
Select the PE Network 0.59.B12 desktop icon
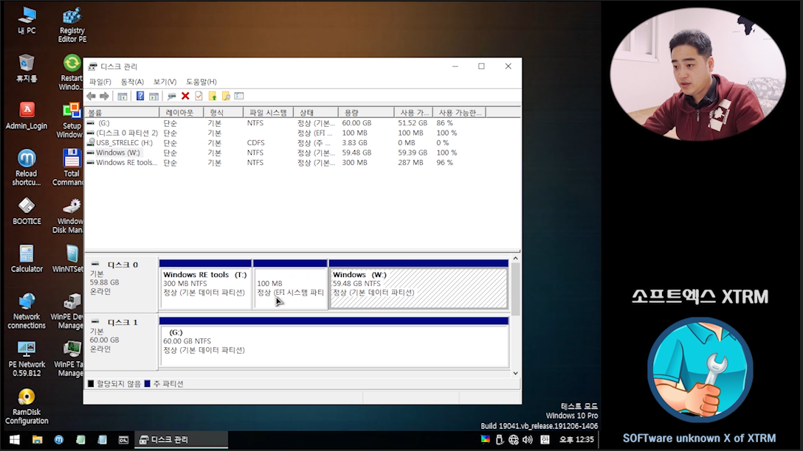[27, 358]
